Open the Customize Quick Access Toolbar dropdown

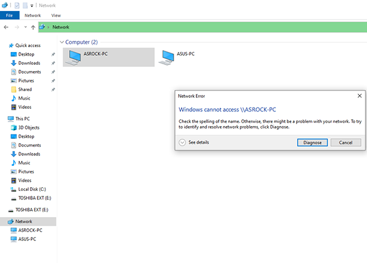(32, 6)
